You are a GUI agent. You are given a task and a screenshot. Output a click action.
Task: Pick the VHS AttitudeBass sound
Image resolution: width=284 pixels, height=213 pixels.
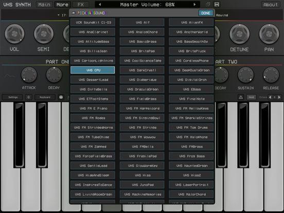93,42
